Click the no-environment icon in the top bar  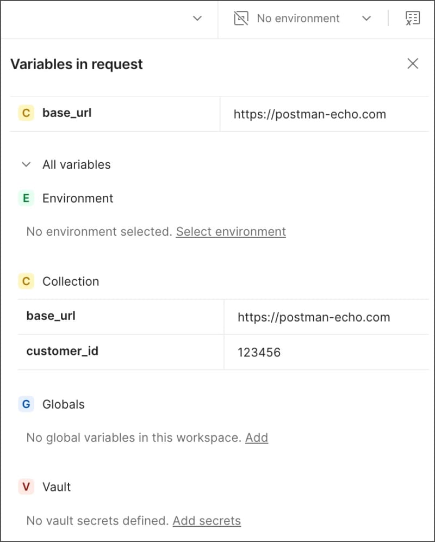click(241, 19)
